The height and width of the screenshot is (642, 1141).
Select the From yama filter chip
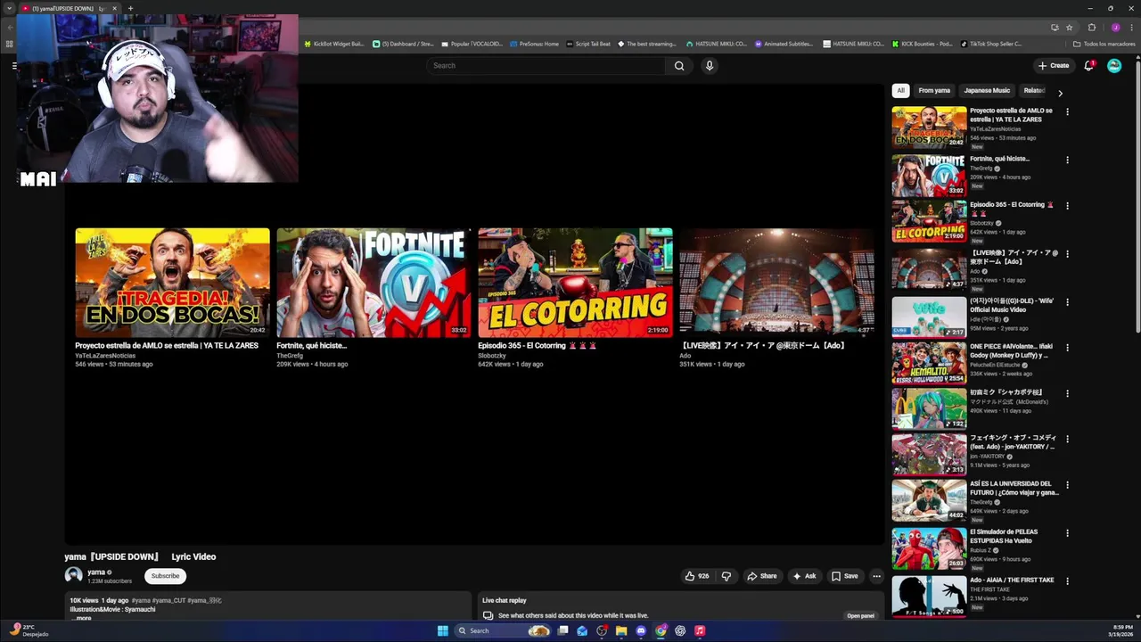(934, 90)
